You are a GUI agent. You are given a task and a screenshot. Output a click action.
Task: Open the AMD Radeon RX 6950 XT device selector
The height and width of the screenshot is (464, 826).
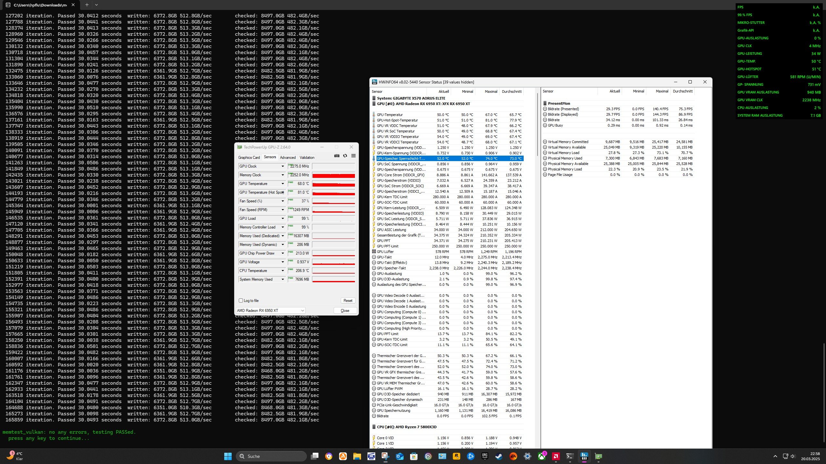point(270,310)
